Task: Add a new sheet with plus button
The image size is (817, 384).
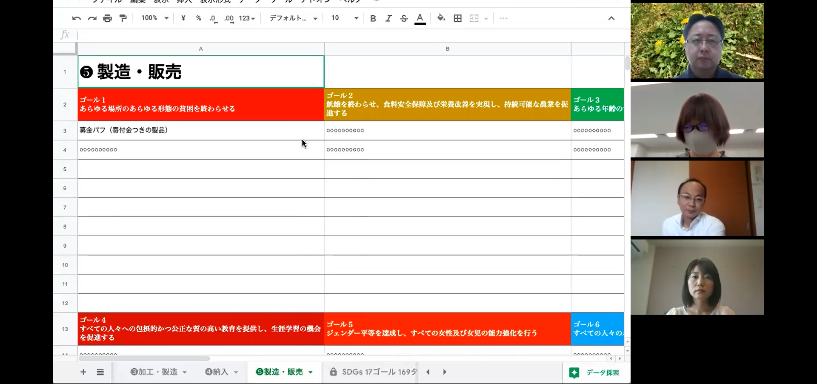Action: coord(83,372)
